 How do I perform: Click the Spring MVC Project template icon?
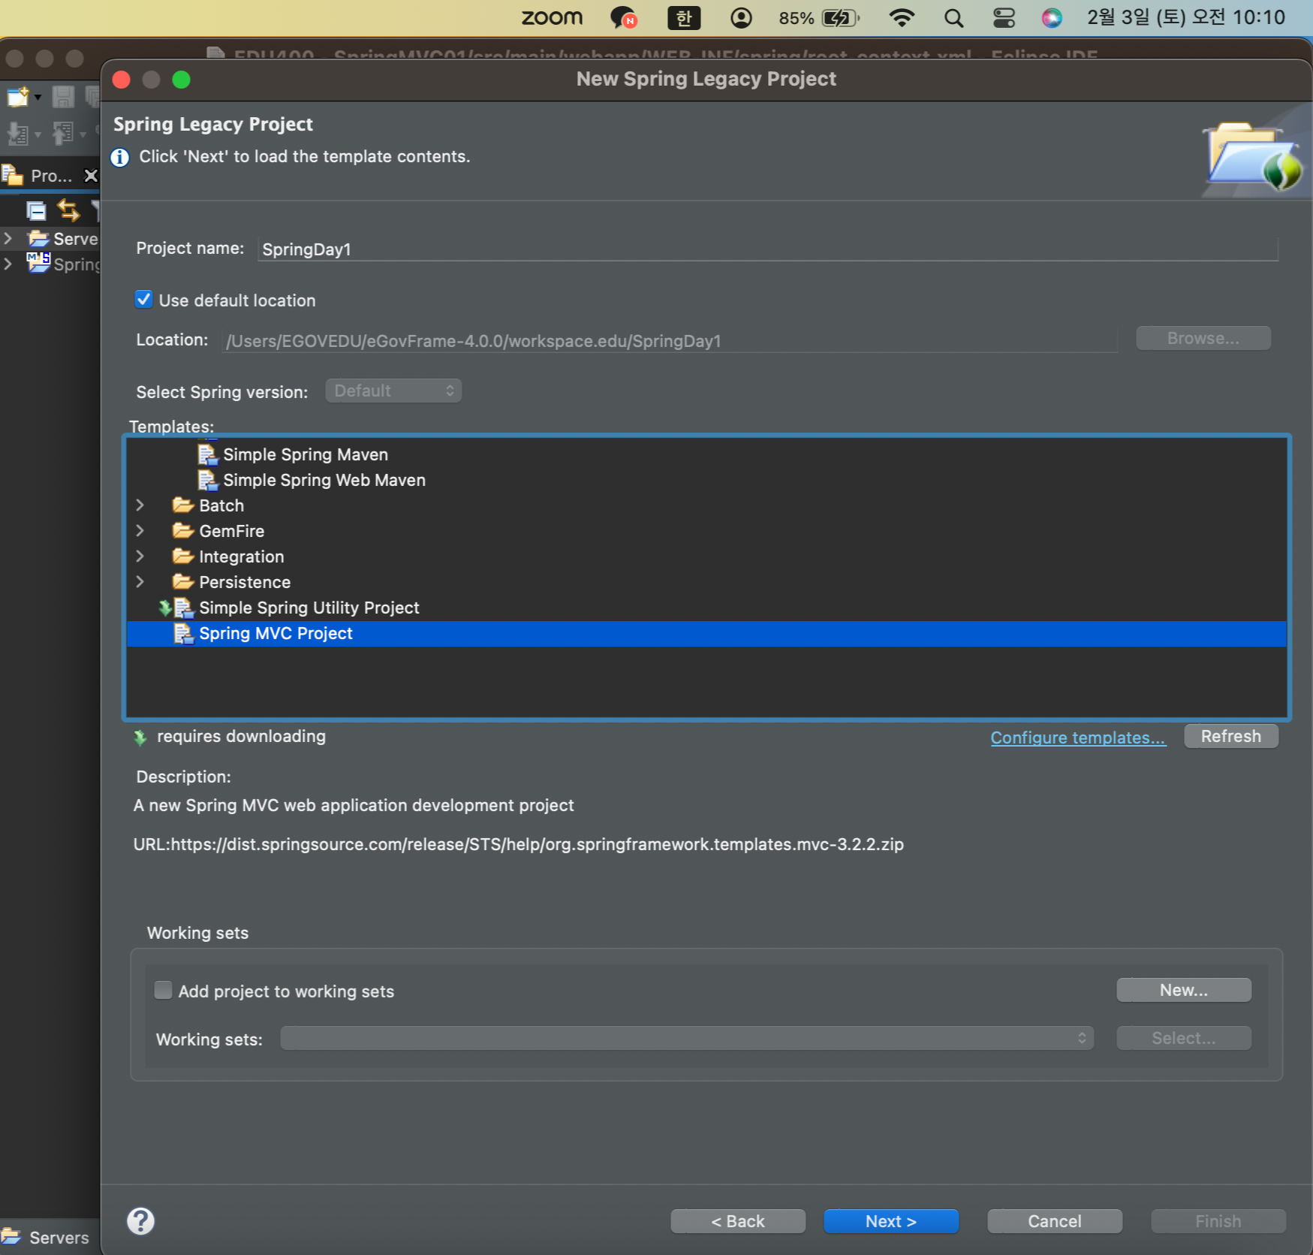click(x=184, y=633)
